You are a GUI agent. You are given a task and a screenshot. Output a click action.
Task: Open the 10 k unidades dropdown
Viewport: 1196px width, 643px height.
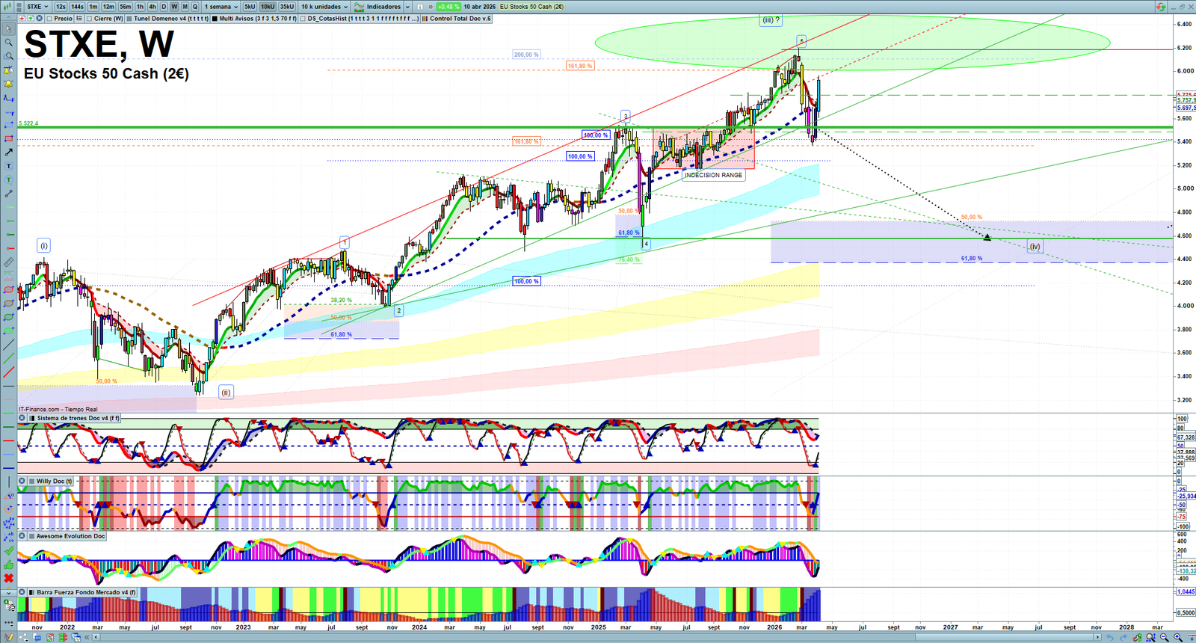[x=324, y=7]
